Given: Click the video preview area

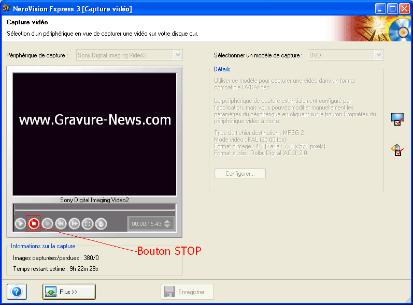Looking at the screenshot, I should 94,134.
